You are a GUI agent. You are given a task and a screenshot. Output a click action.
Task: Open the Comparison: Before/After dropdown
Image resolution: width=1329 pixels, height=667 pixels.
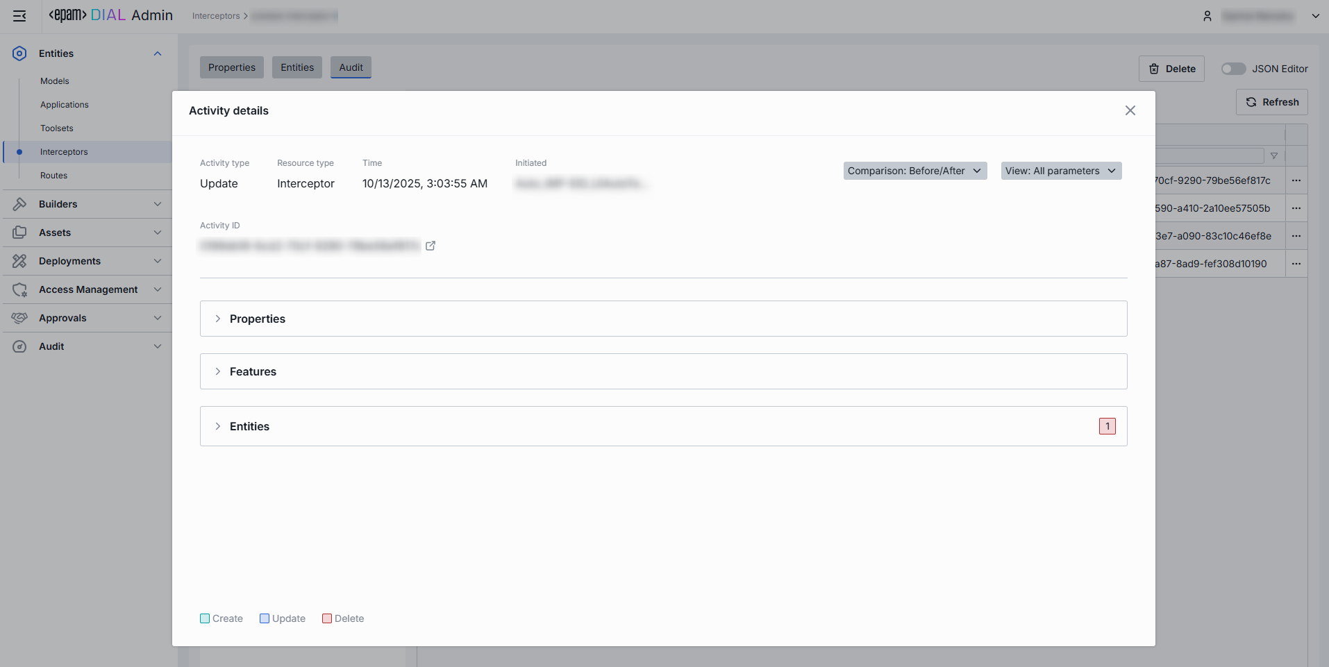click(x=914, y=171)
